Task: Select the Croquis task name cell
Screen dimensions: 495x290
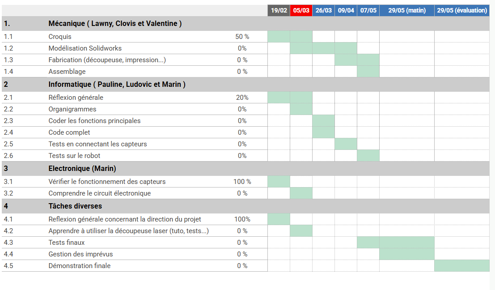Action: click(60, 37)
